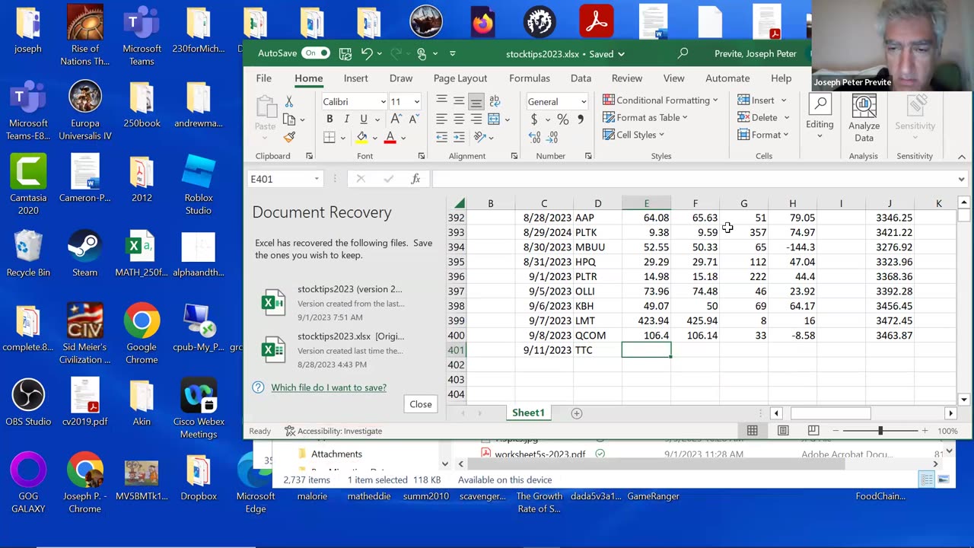Screen dimensions: 974x548
Task: Open the Data ribbon tab
Action: tap(581, 78)
